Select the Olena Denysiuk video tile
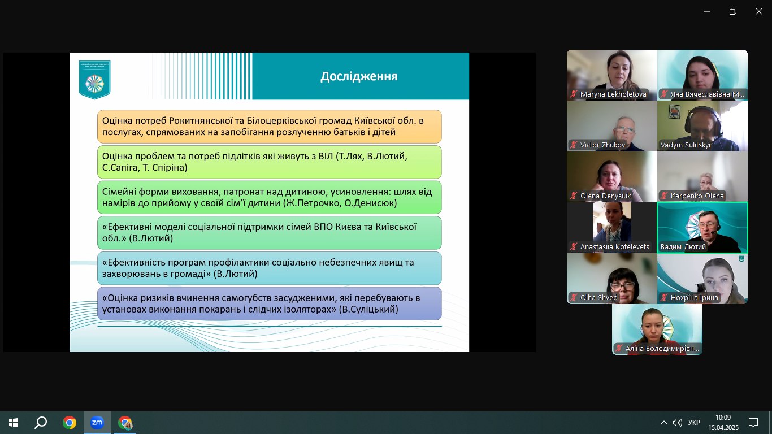Screen dimensions: 772x434 coord(611,176)
